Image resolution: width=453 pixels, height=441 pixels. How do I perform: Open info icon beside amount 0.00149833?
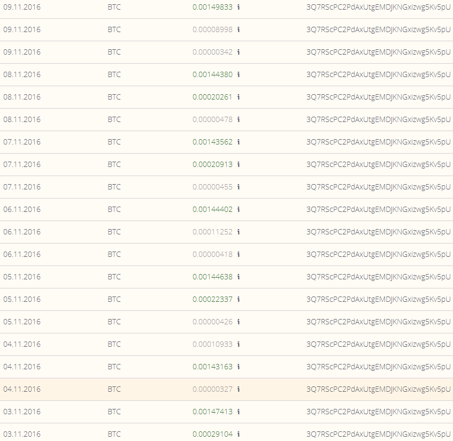pos(239,7)
